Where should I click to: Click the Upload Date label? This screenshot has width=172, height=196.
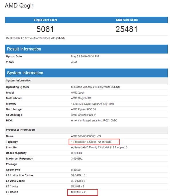tap(14, 56)
